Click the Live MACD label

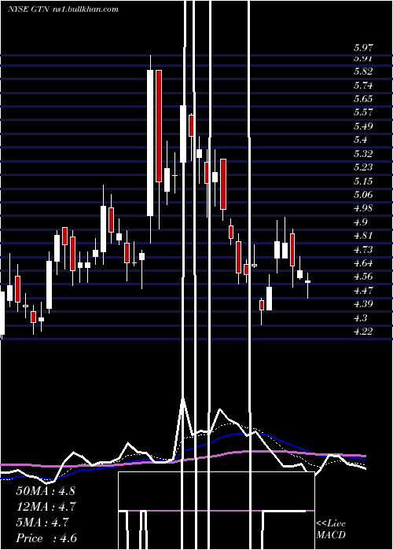331,530
